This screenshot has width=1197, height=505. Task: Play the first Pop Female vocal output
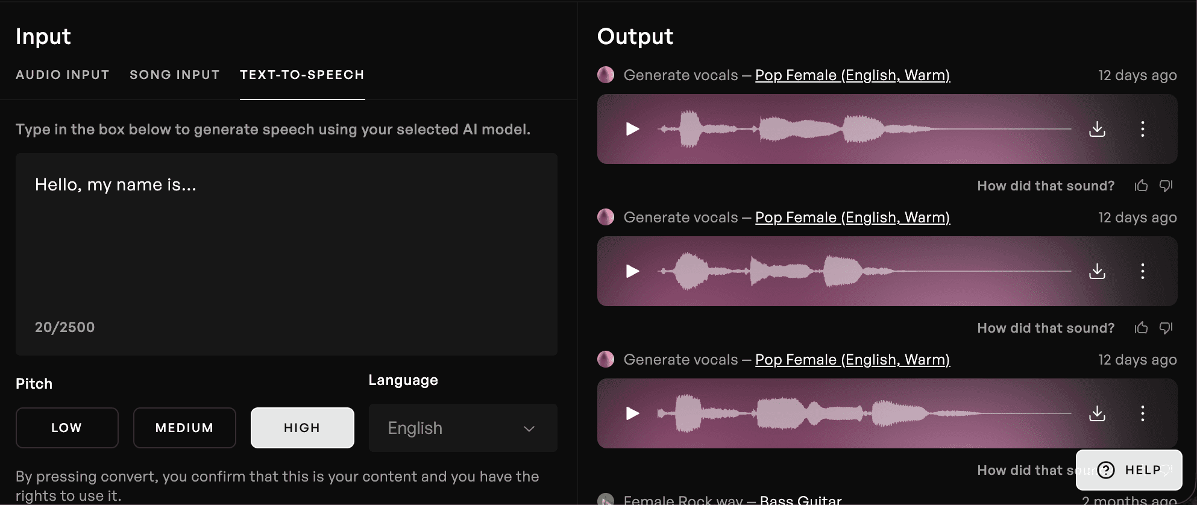tap(632, 129)
